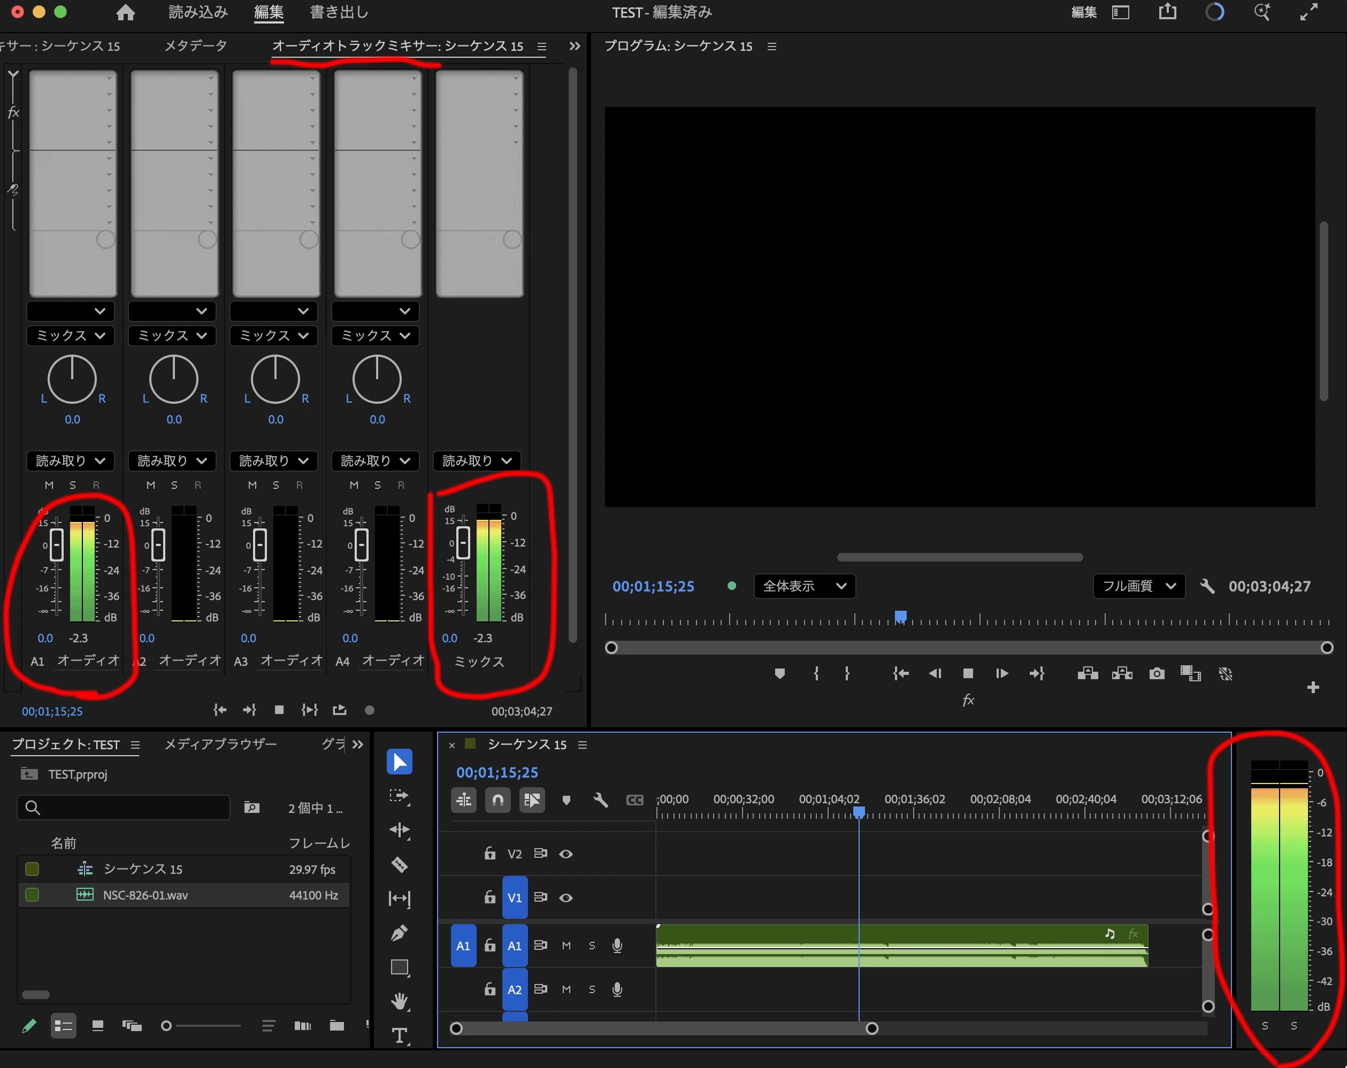Click the Home icon
Image resolution: width=1347 pixels, height=1068 pixels.
click(126, 12)
